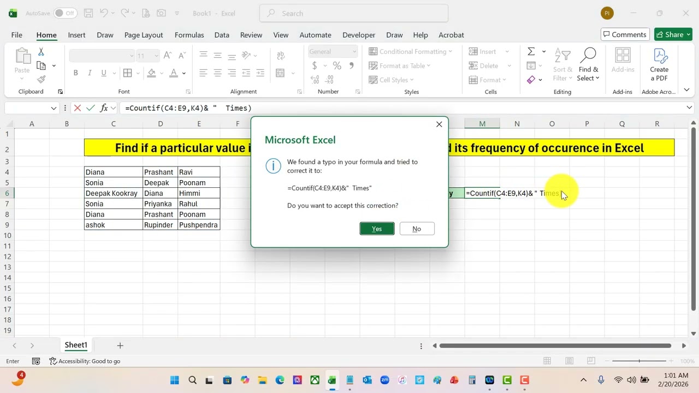Open the File menu
The image size is (699, 393).
(17, 35)
